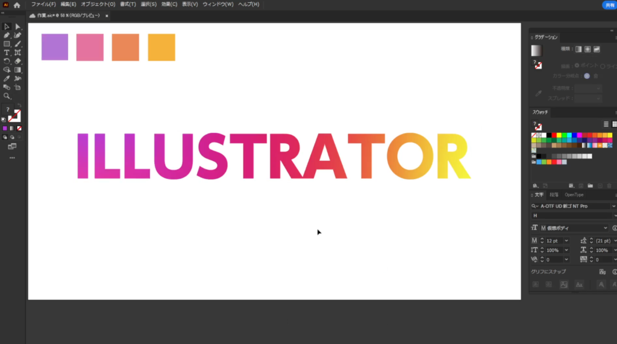Pick the Eyedropper tool

pyautogui.click(x=7, y=79)
